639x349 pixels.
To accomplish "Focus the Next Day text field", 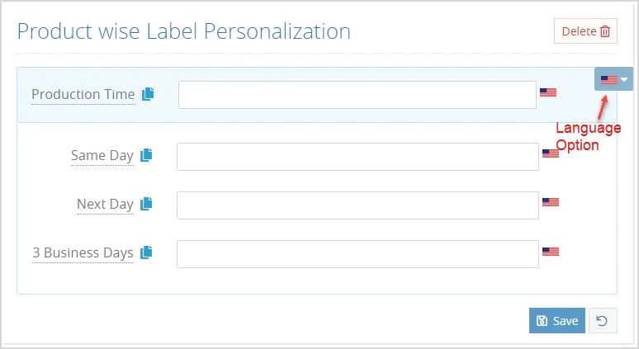I will (357, 205).
